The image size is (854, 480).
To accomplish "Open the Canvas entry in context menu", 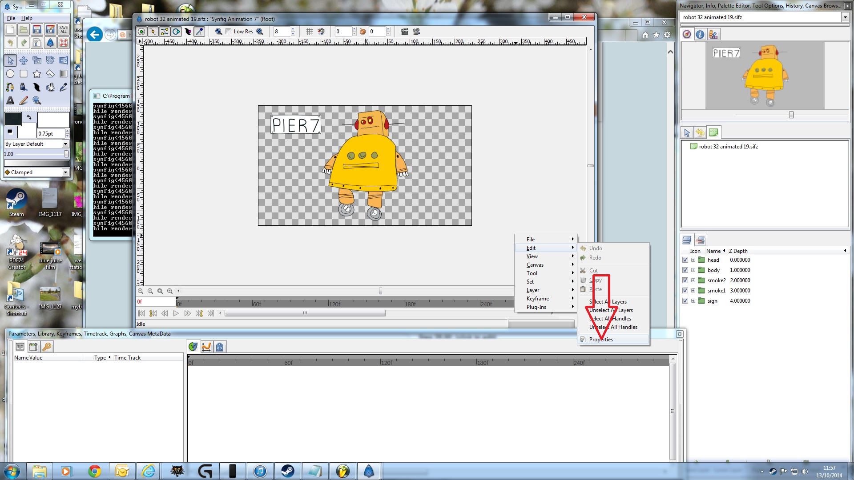I will (546, 265).
